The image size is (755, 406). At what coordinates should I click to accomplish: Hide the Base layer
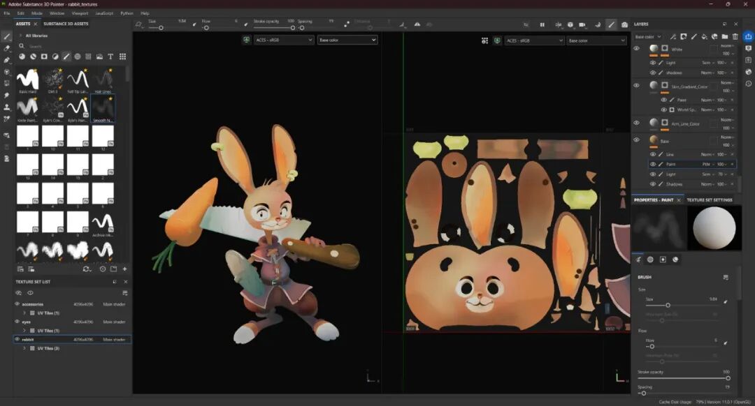637,140
